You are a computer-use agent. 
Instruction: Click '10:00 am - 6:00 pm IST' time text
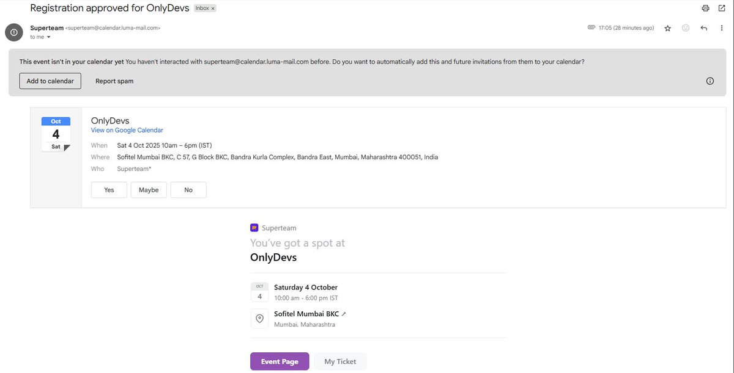pyautogui.click(x=306, y=298)
